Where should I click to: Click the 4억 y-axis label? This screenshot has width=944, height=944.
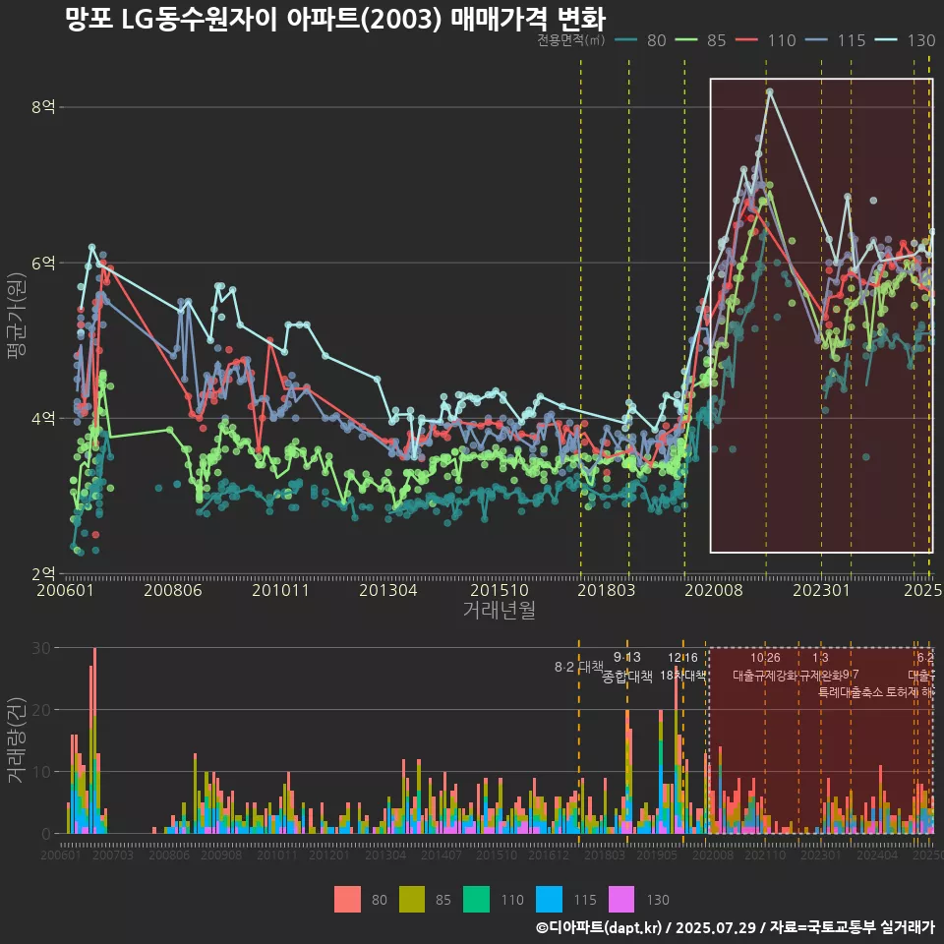(43, 419)
